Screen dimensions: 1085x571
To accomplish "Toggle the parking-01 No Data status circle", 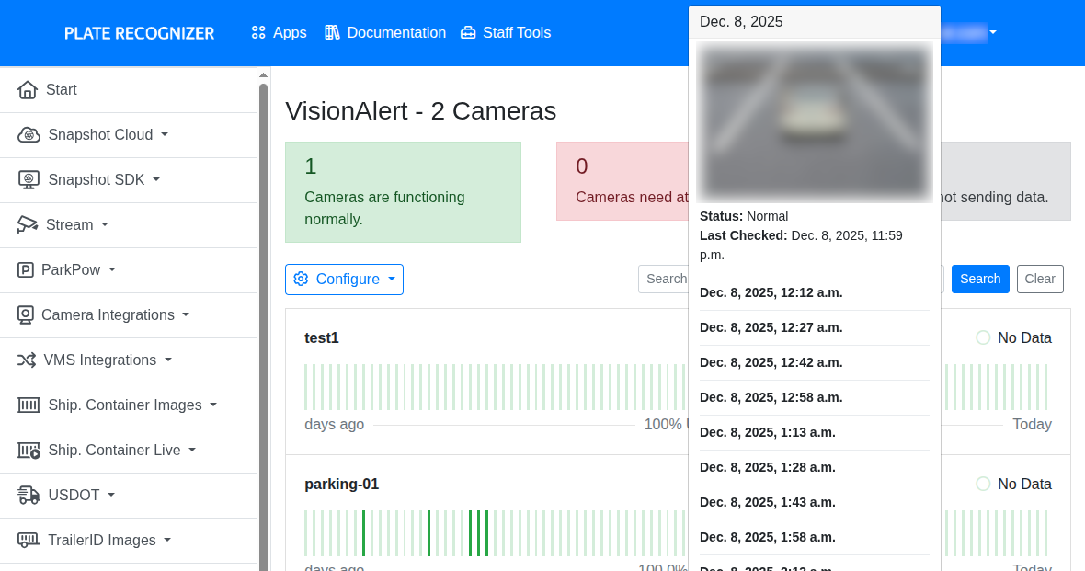I will [983, 485].
